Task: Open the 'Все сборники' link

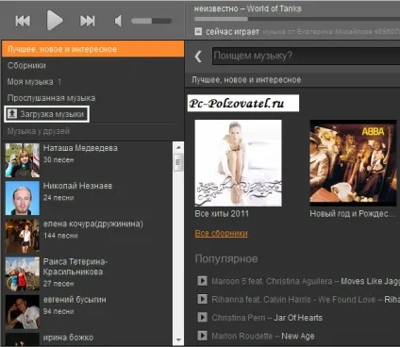Action: [221, 233]
